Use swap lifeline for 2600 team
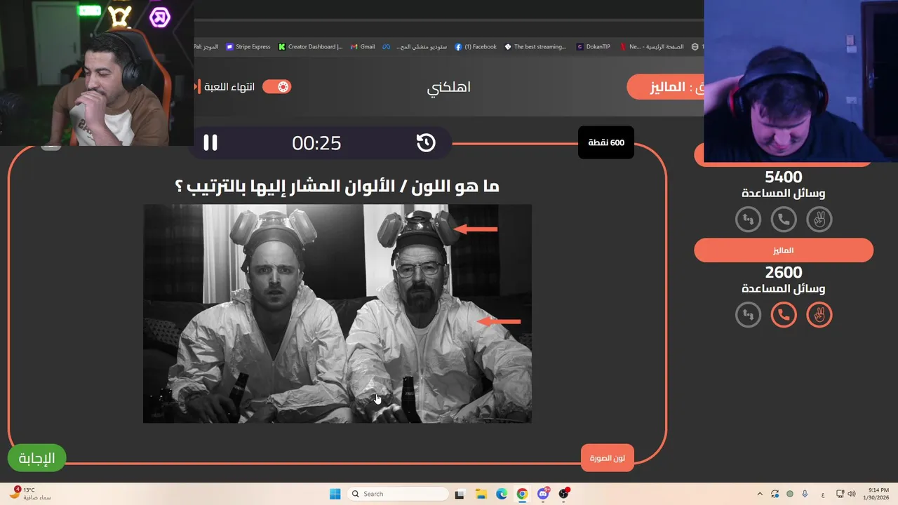This screenshot has height=505, width=898. (748, 315)
